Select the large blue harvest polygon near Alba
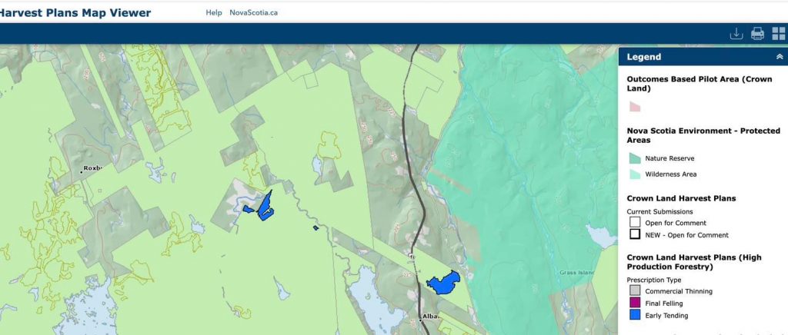Screen dimensions: 788x335 (442, 283)
